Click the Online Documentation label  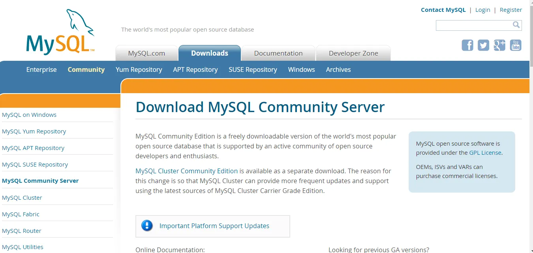170,250
